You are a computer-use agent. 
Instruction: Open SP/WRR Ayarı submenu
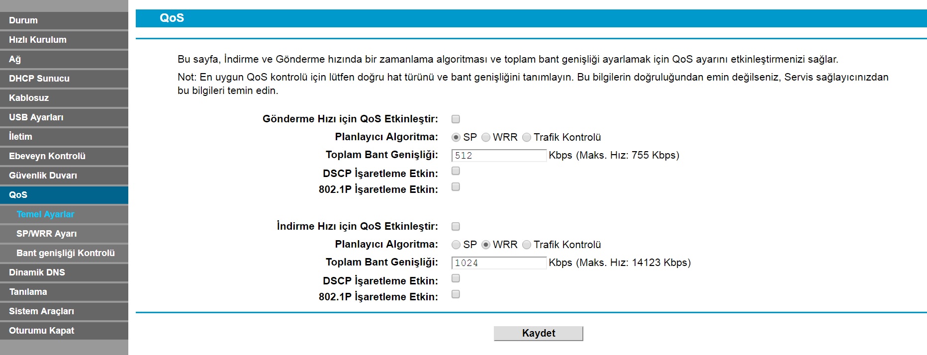[x=64, y=234]
